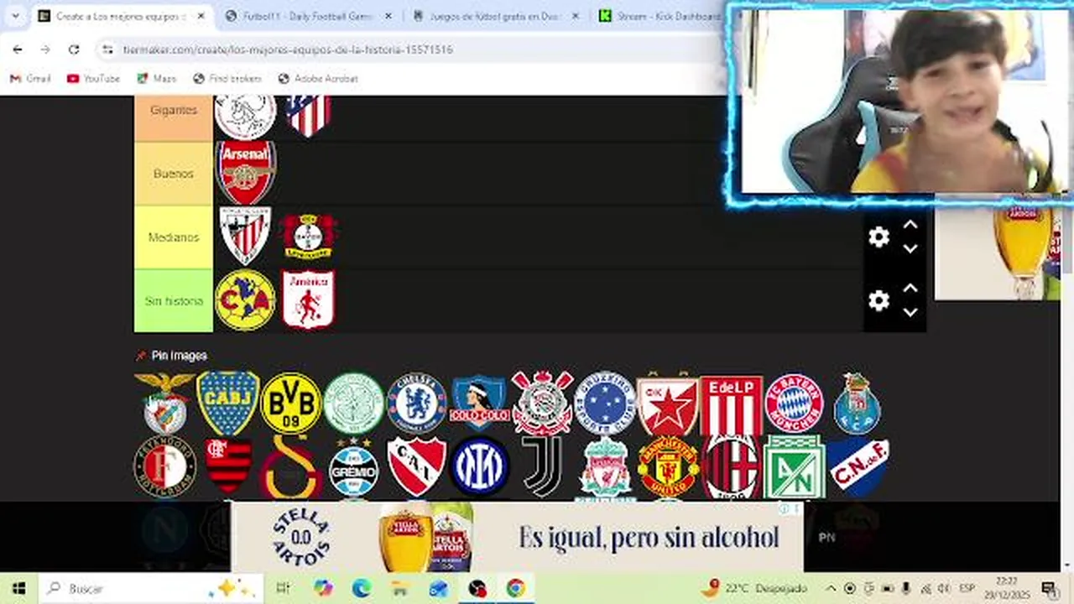Open the Windows Start menu
Screen dimensions: 1074x604
[x=18, y=588]
